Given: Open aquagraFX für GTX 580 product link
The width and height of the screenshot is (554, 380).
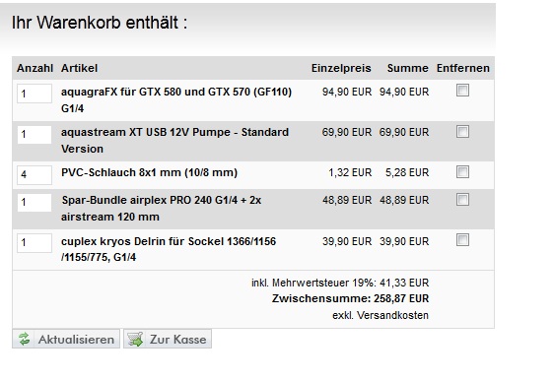Looking at the screenshot, I should pos(176,99).
